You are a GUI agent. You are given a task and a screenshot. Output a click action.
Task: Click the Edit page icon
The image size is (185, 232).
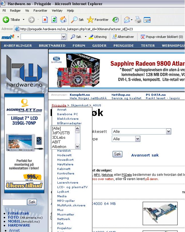147,20
